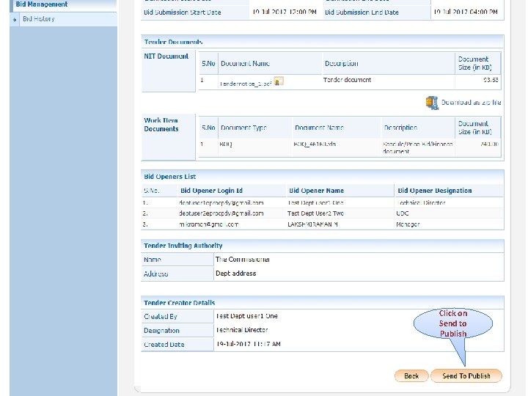
Task: Open the BOQ_46160.xls document
Action: 315,144
